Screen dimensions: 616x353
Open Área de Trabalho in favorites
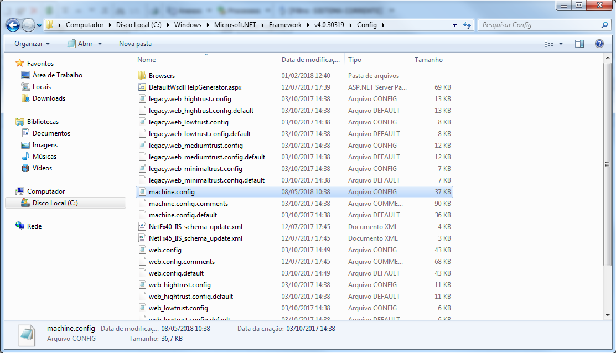point(58,75)
